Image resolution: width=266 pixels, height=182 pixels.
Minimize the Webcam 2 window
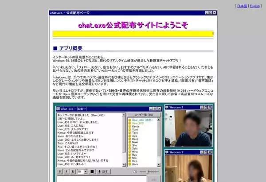[202, 152]
